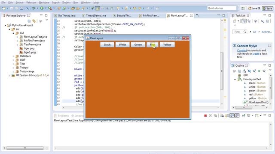The image size is (275, 154).
Task: Click Last Edit Location arrow icon
Action: point(134,8)
